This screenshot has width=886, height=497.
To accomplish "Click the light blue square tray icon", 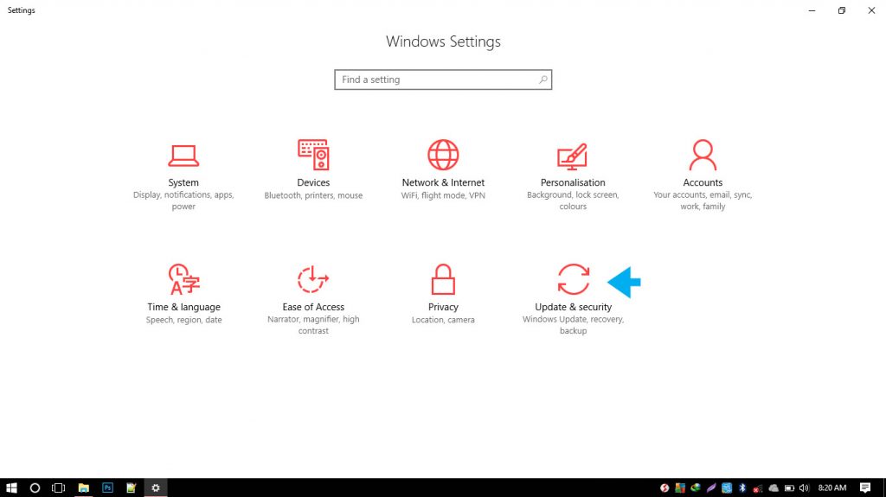I will [x=727, y=488].
